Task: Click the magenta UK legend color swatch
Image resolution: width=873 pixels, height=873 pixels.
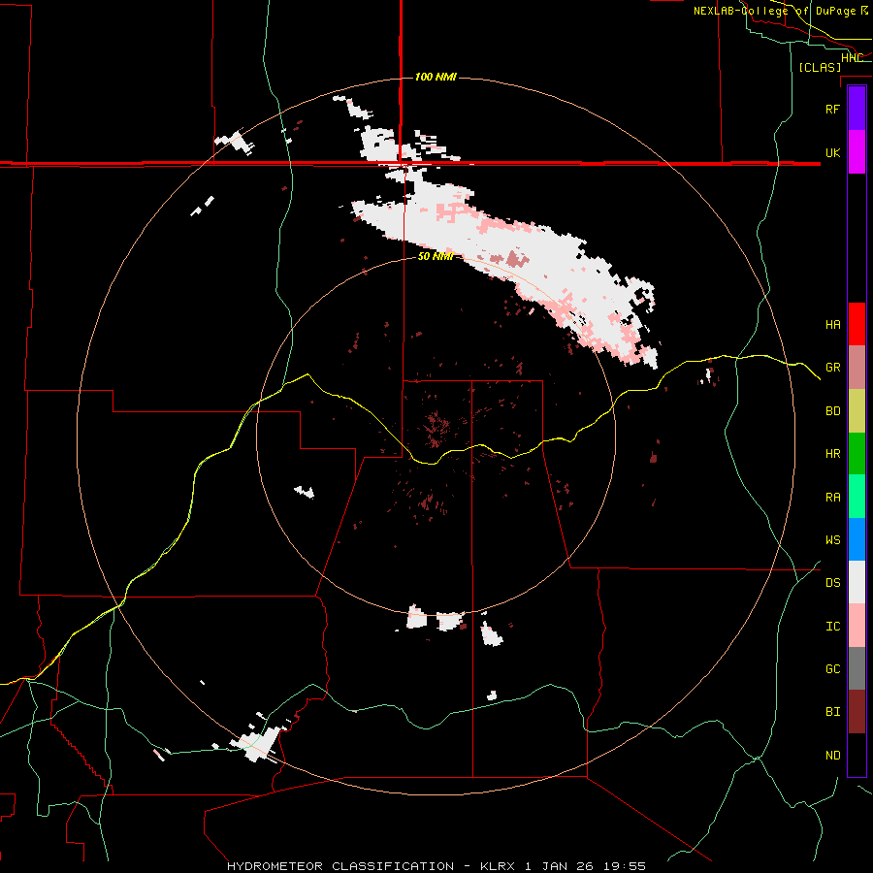Action: pyautogui.click(x=857, y=152)
